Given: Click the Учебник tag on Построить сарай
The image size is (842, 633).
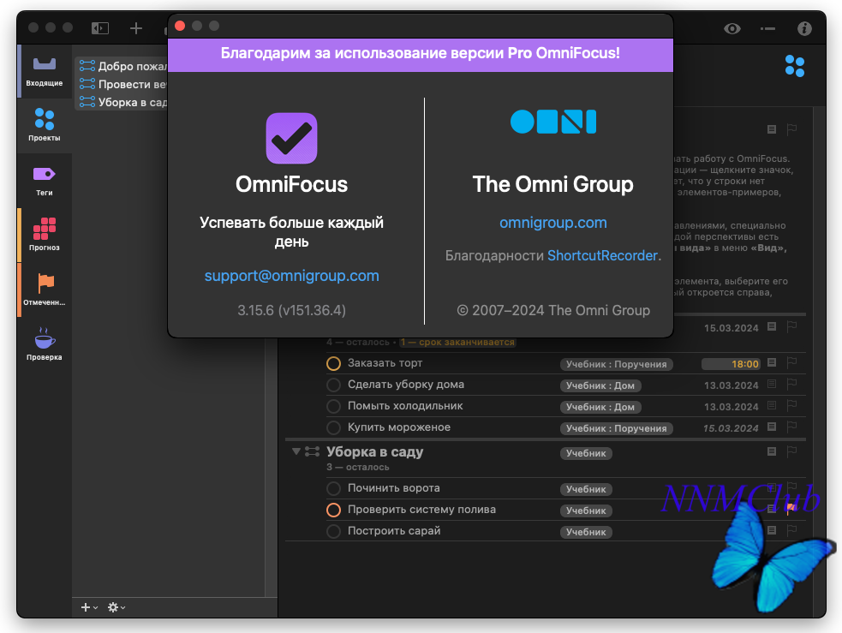Looking at the screenshot, I should (x=586, y=532).
